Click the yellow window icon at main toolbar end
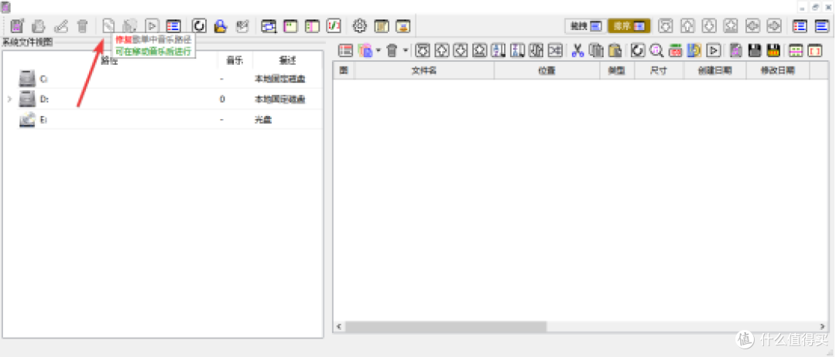The image size is (836, 357). pyautogui.click(x=403, y=25)
